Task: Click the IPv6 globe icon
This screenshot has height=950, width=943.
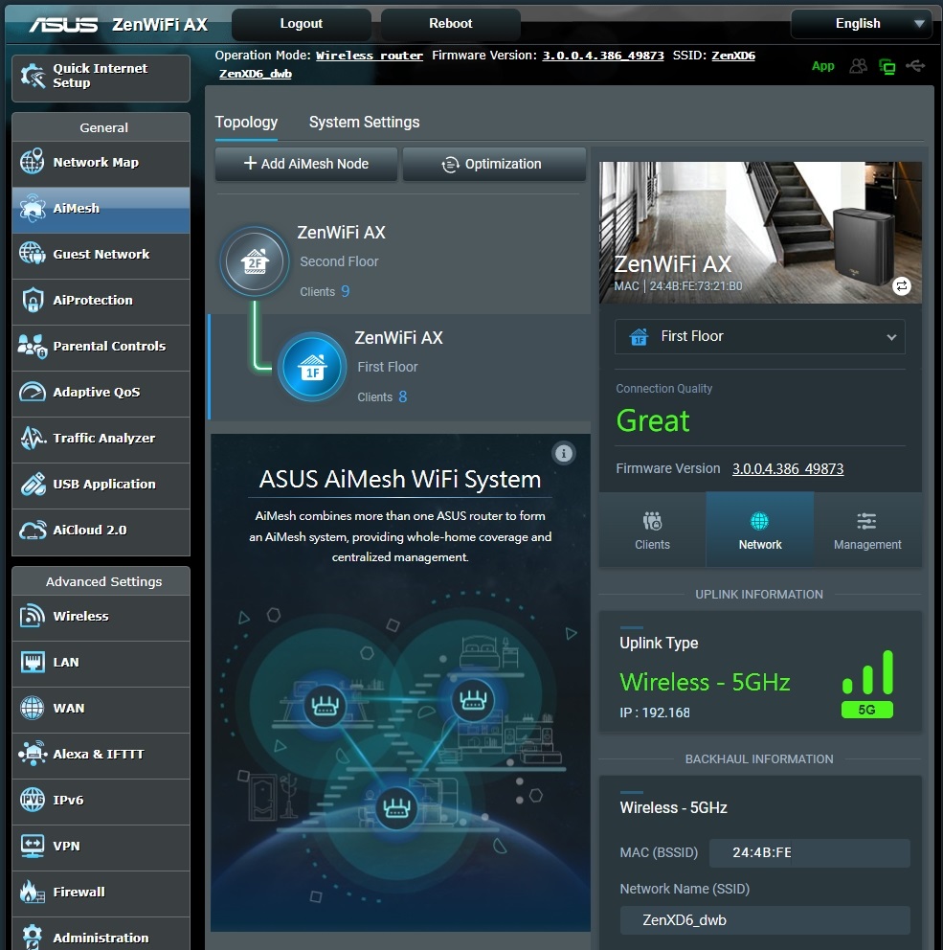Action: click(33, 800)
